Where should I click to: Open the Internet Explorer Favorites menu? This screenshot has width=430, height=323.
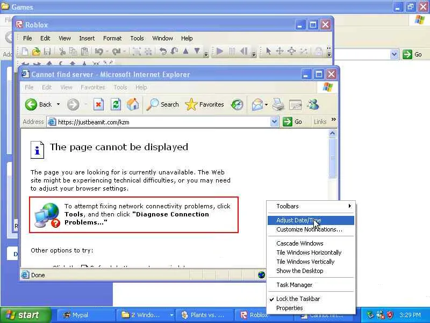click(x=92, y=87)
